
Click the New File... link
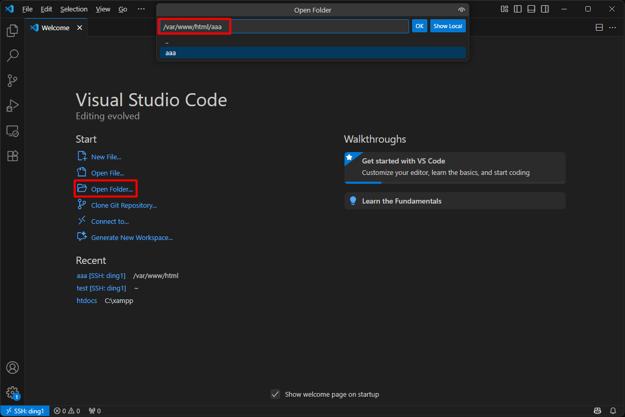coord(106,157)
